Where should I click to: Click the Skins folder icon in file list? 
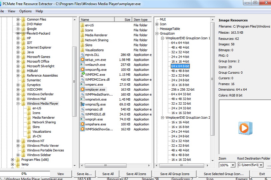pos(82,45)
